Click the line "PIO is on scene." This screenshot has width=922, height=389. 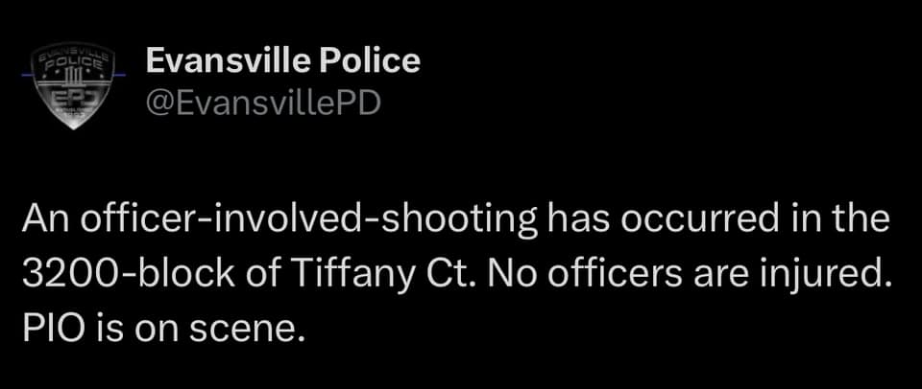[x=164, y=331]
